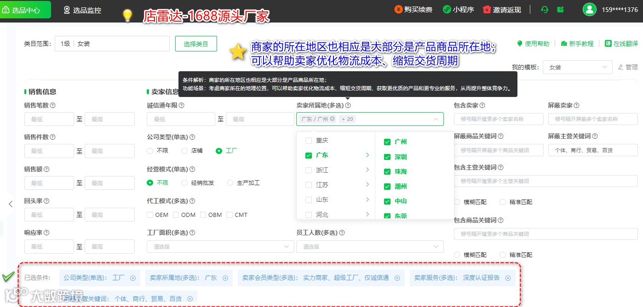Enable the OEM checkbox

point(150,215)
